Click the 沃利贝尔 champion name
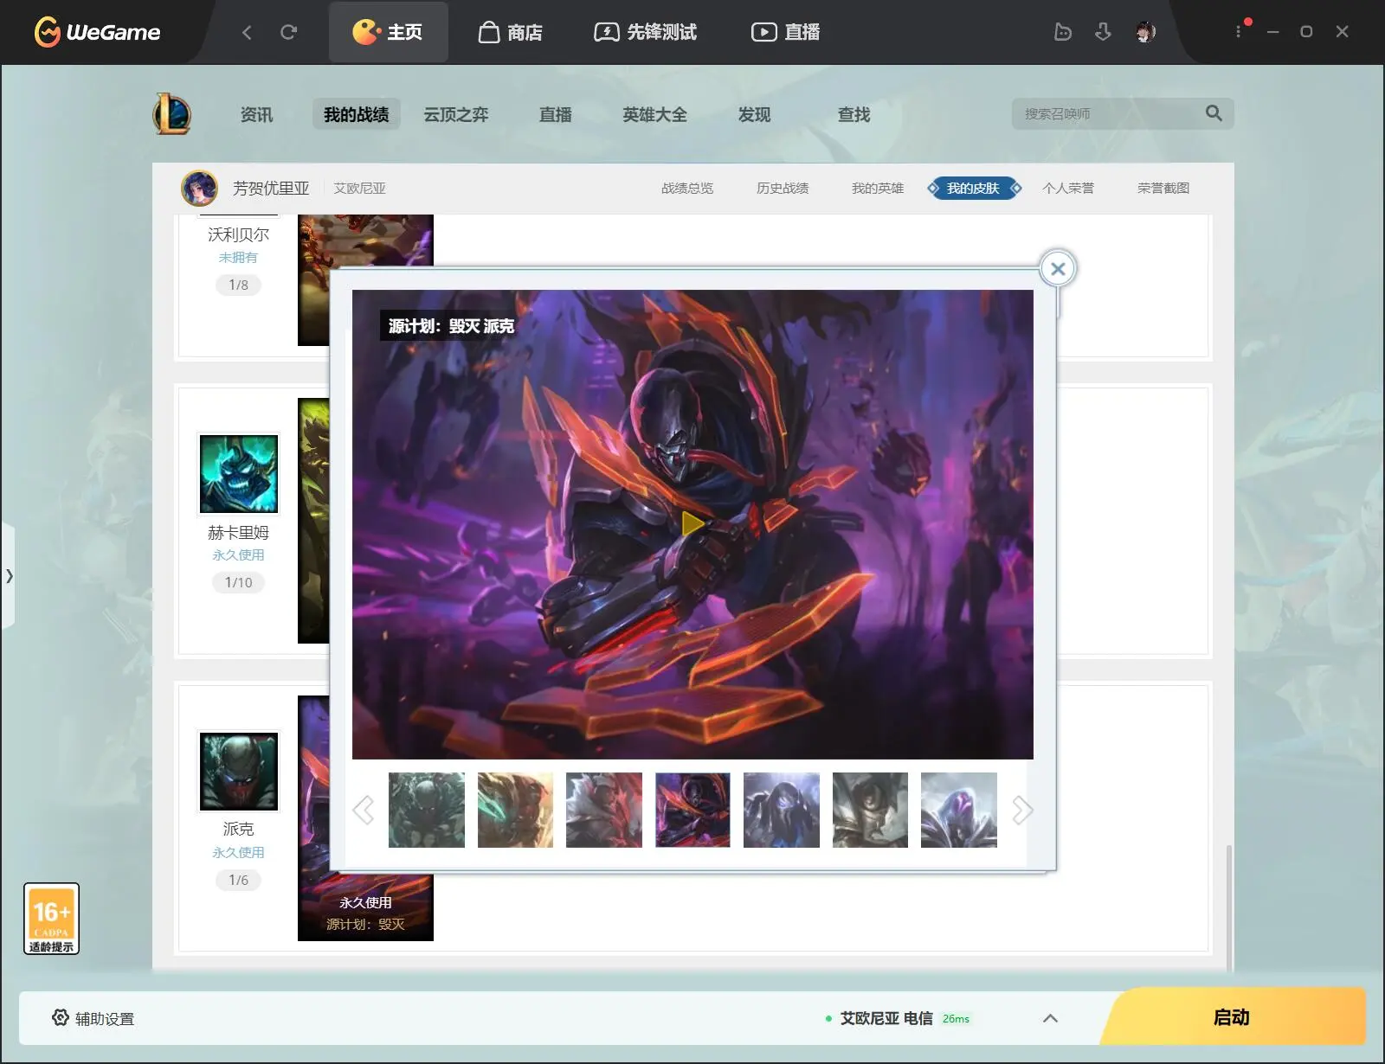The height and width of the screenshot is (1064, 1385). [239, 234]
